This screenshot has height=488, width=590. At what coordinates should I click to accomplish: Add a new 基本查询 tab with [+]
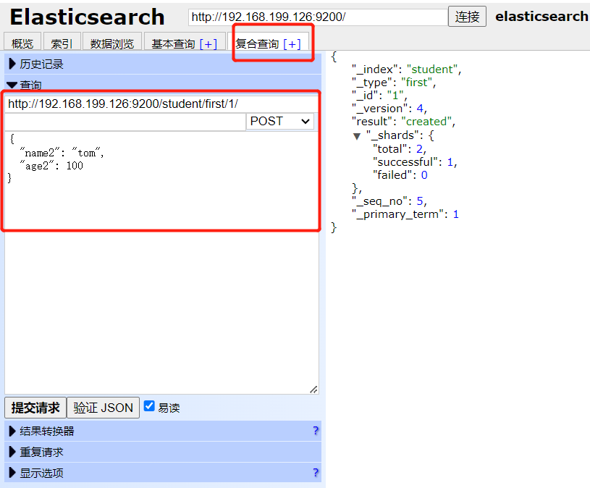[x=208, y=44]
